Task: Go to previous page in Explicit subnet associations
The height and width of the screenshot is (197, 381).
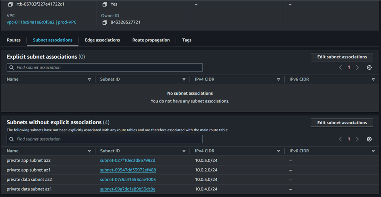Action: [x=340, y=67]
